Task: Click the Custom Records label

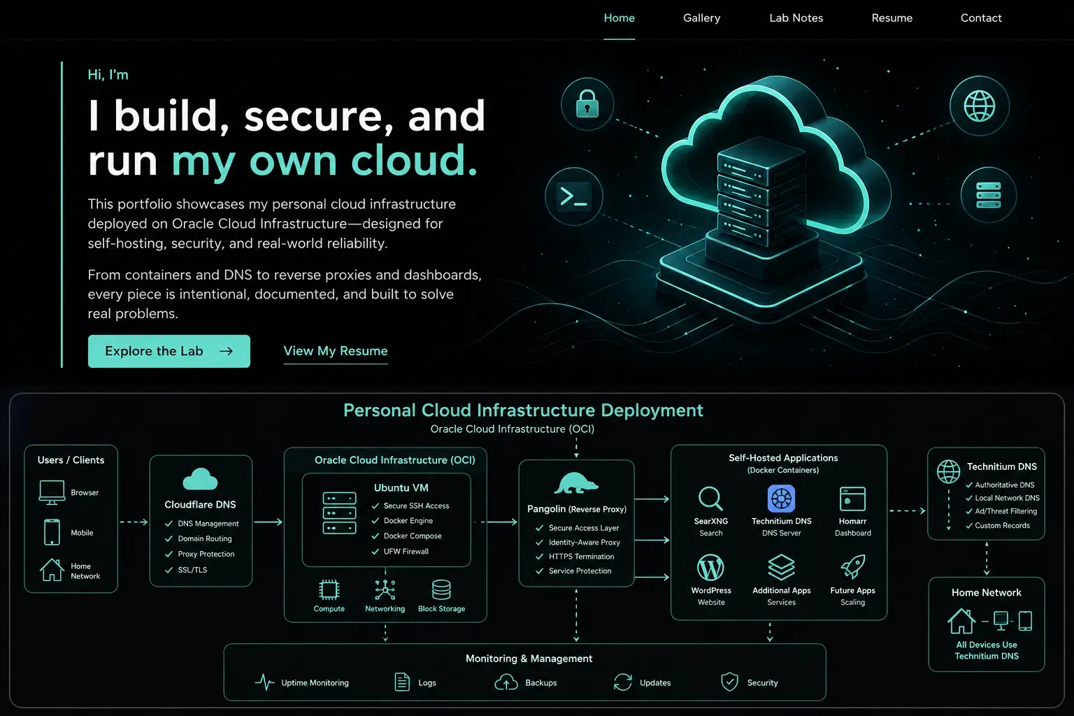Action: pos(1002,526)
